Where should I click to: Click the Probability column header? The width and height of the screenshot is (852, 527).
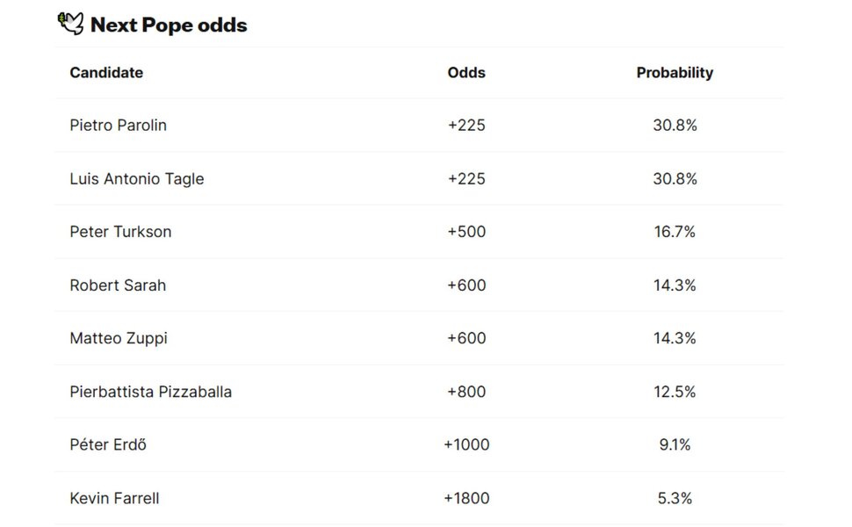675,73
